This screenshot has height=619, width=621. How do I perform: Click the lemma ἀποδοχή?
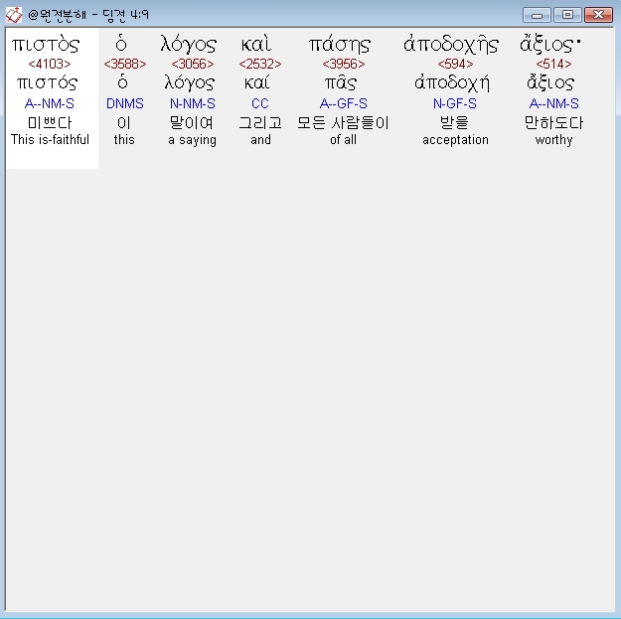click(x=452, y=83)
